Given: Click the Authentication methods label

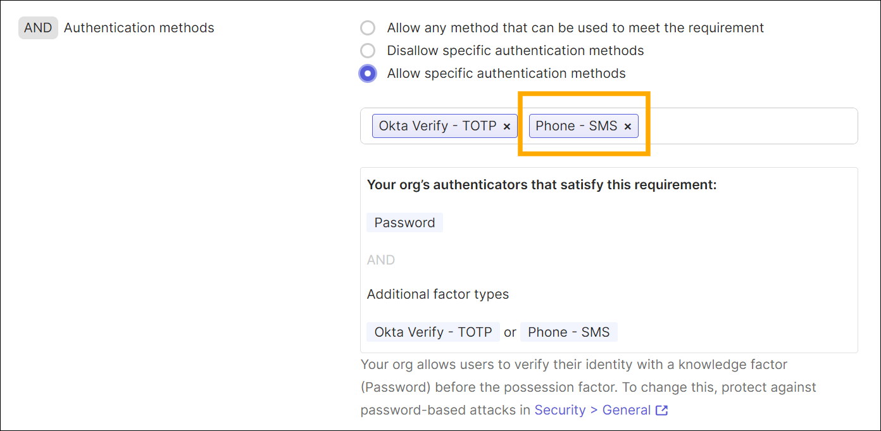Looking at the screenshot, I should pyautogui.click(x=139, y=27).
